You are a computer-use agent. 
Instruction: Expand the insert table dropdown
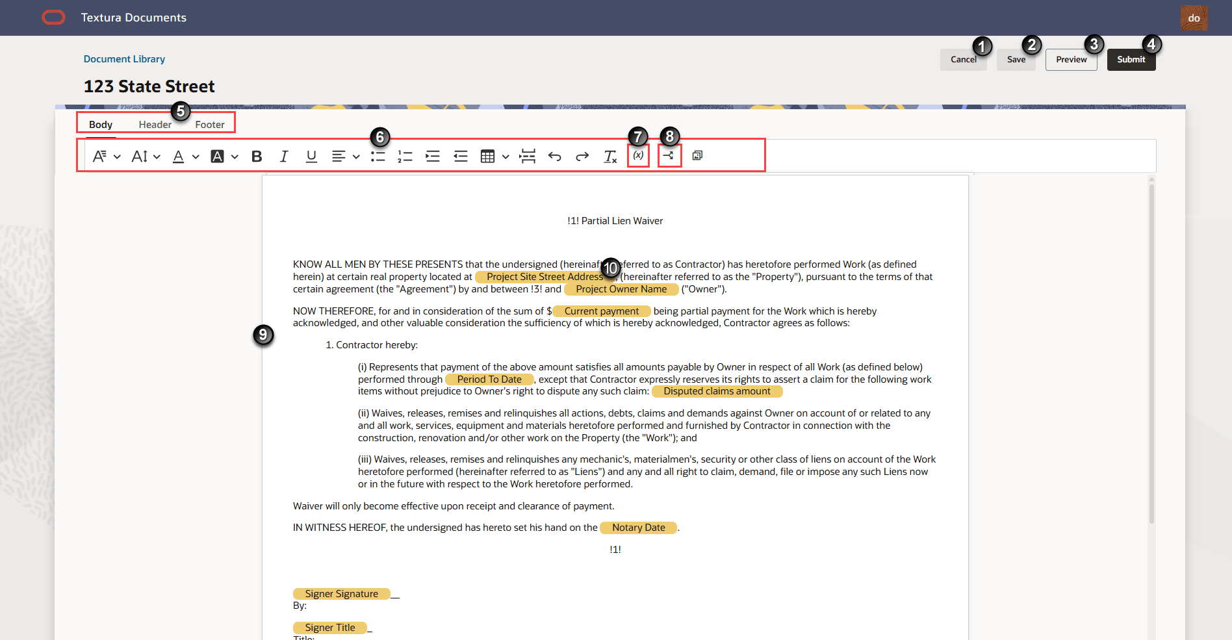[506, 156]
